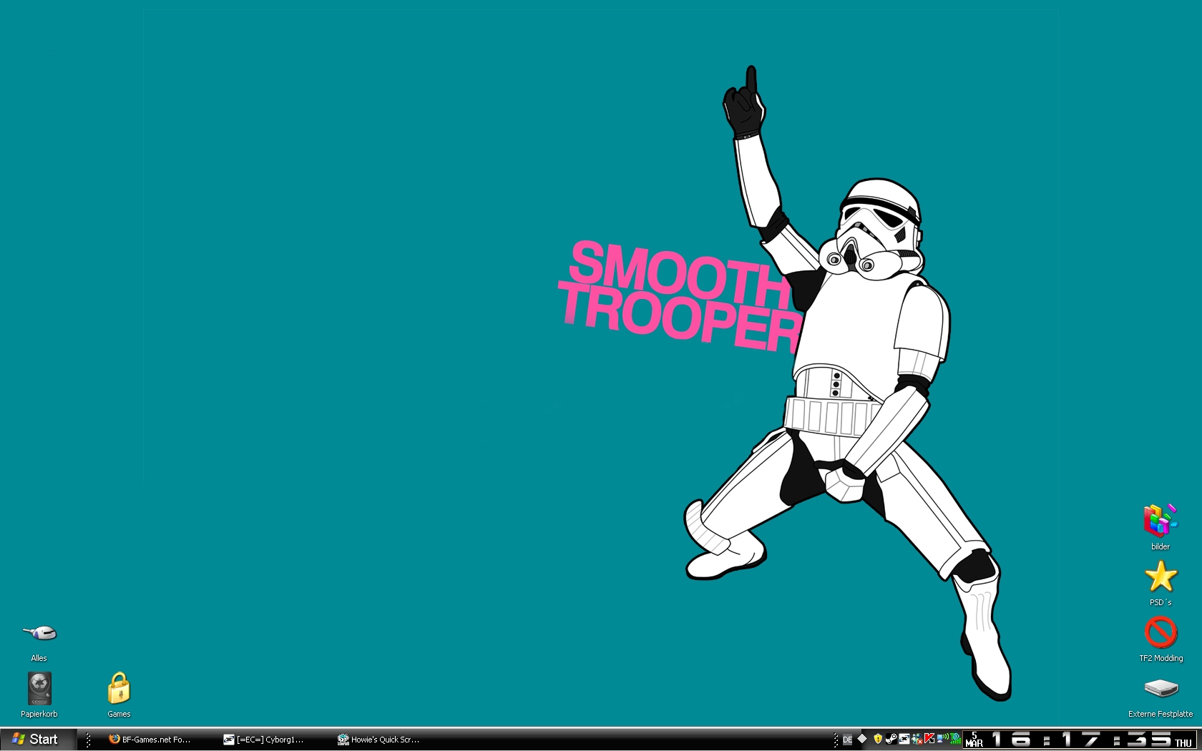1202x751 pixels.
Task: Open the Kaspersky red K tray icon
Action: coord(929,739)
